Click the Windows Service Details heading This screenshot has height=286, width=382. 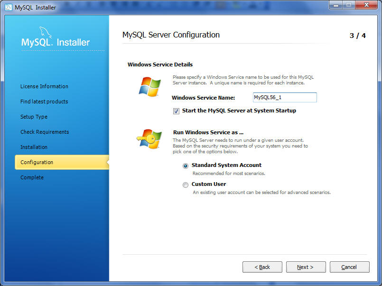(160, 65)
